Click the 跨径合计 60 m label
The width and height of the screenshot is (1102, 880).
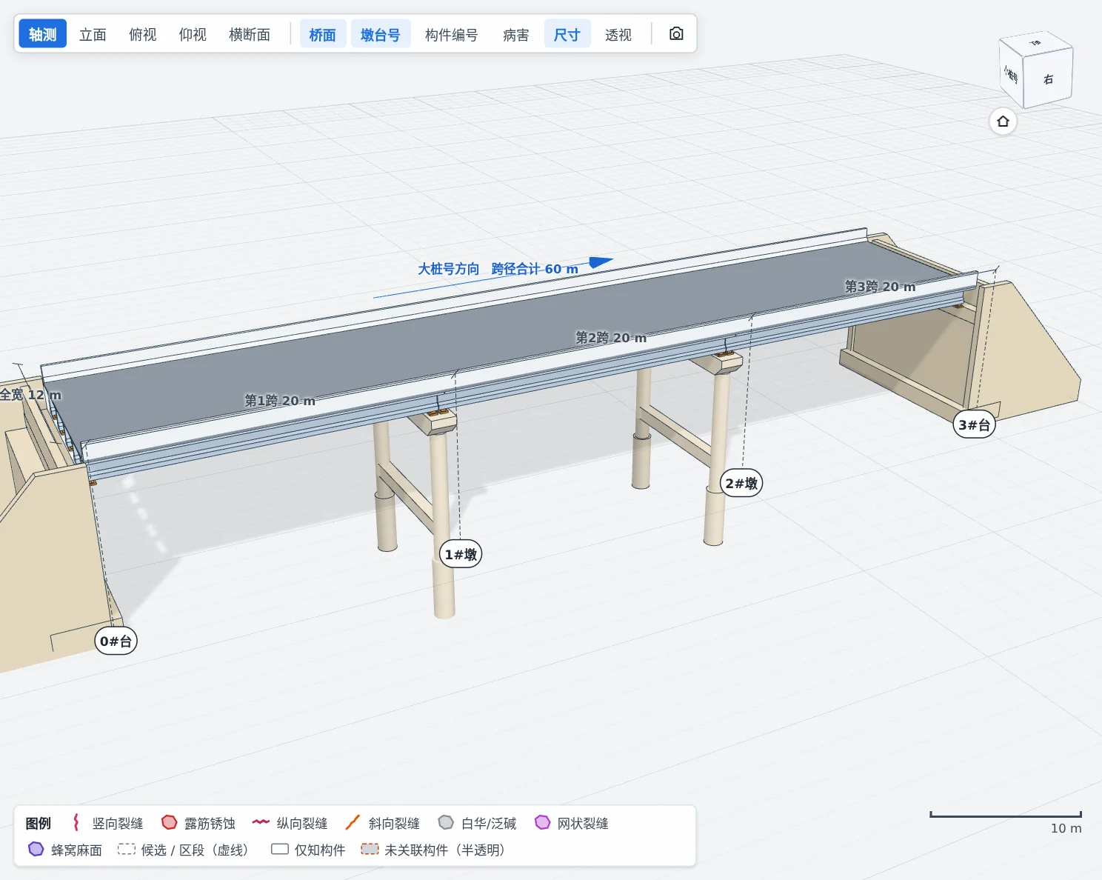click(535, 269)
